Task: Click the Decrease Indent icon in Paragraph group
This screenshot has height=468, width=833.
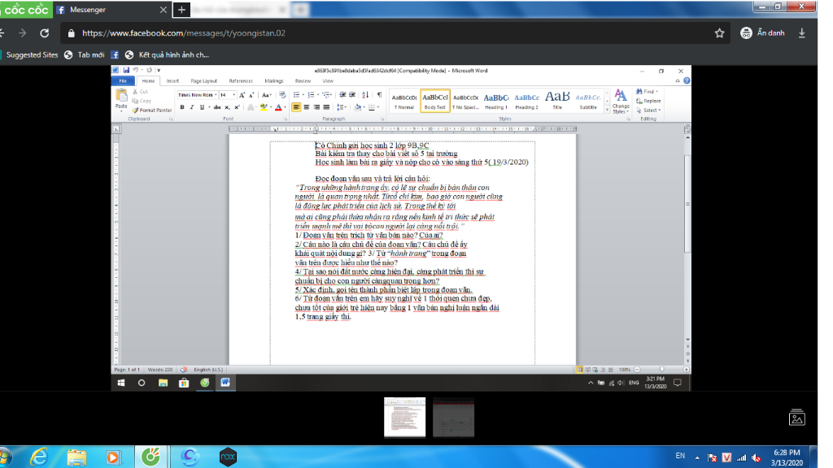Action: (x=342, y=95)
